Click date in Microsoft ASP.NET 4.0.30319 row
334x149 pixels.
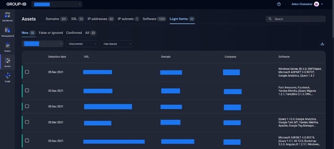(56, 141)
